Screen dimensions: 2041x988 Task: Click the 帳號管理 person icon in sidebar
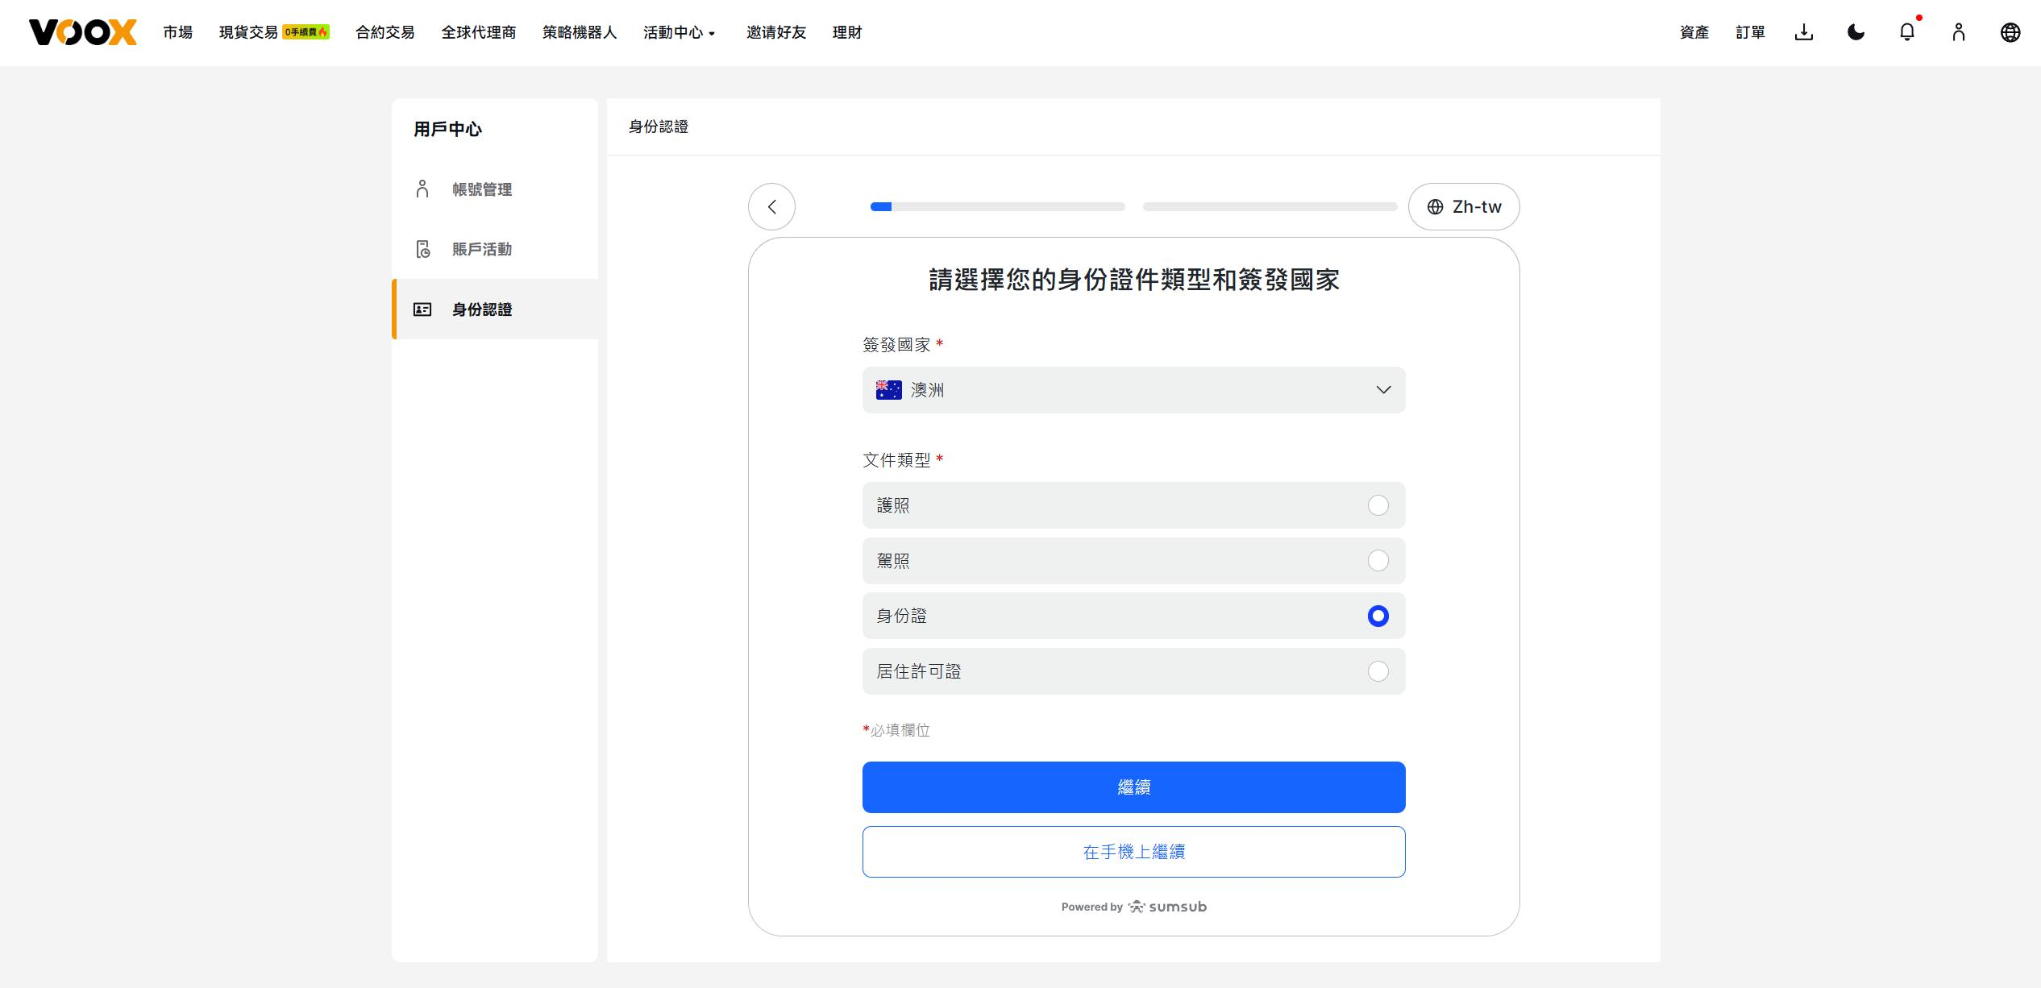click(422, 189)
